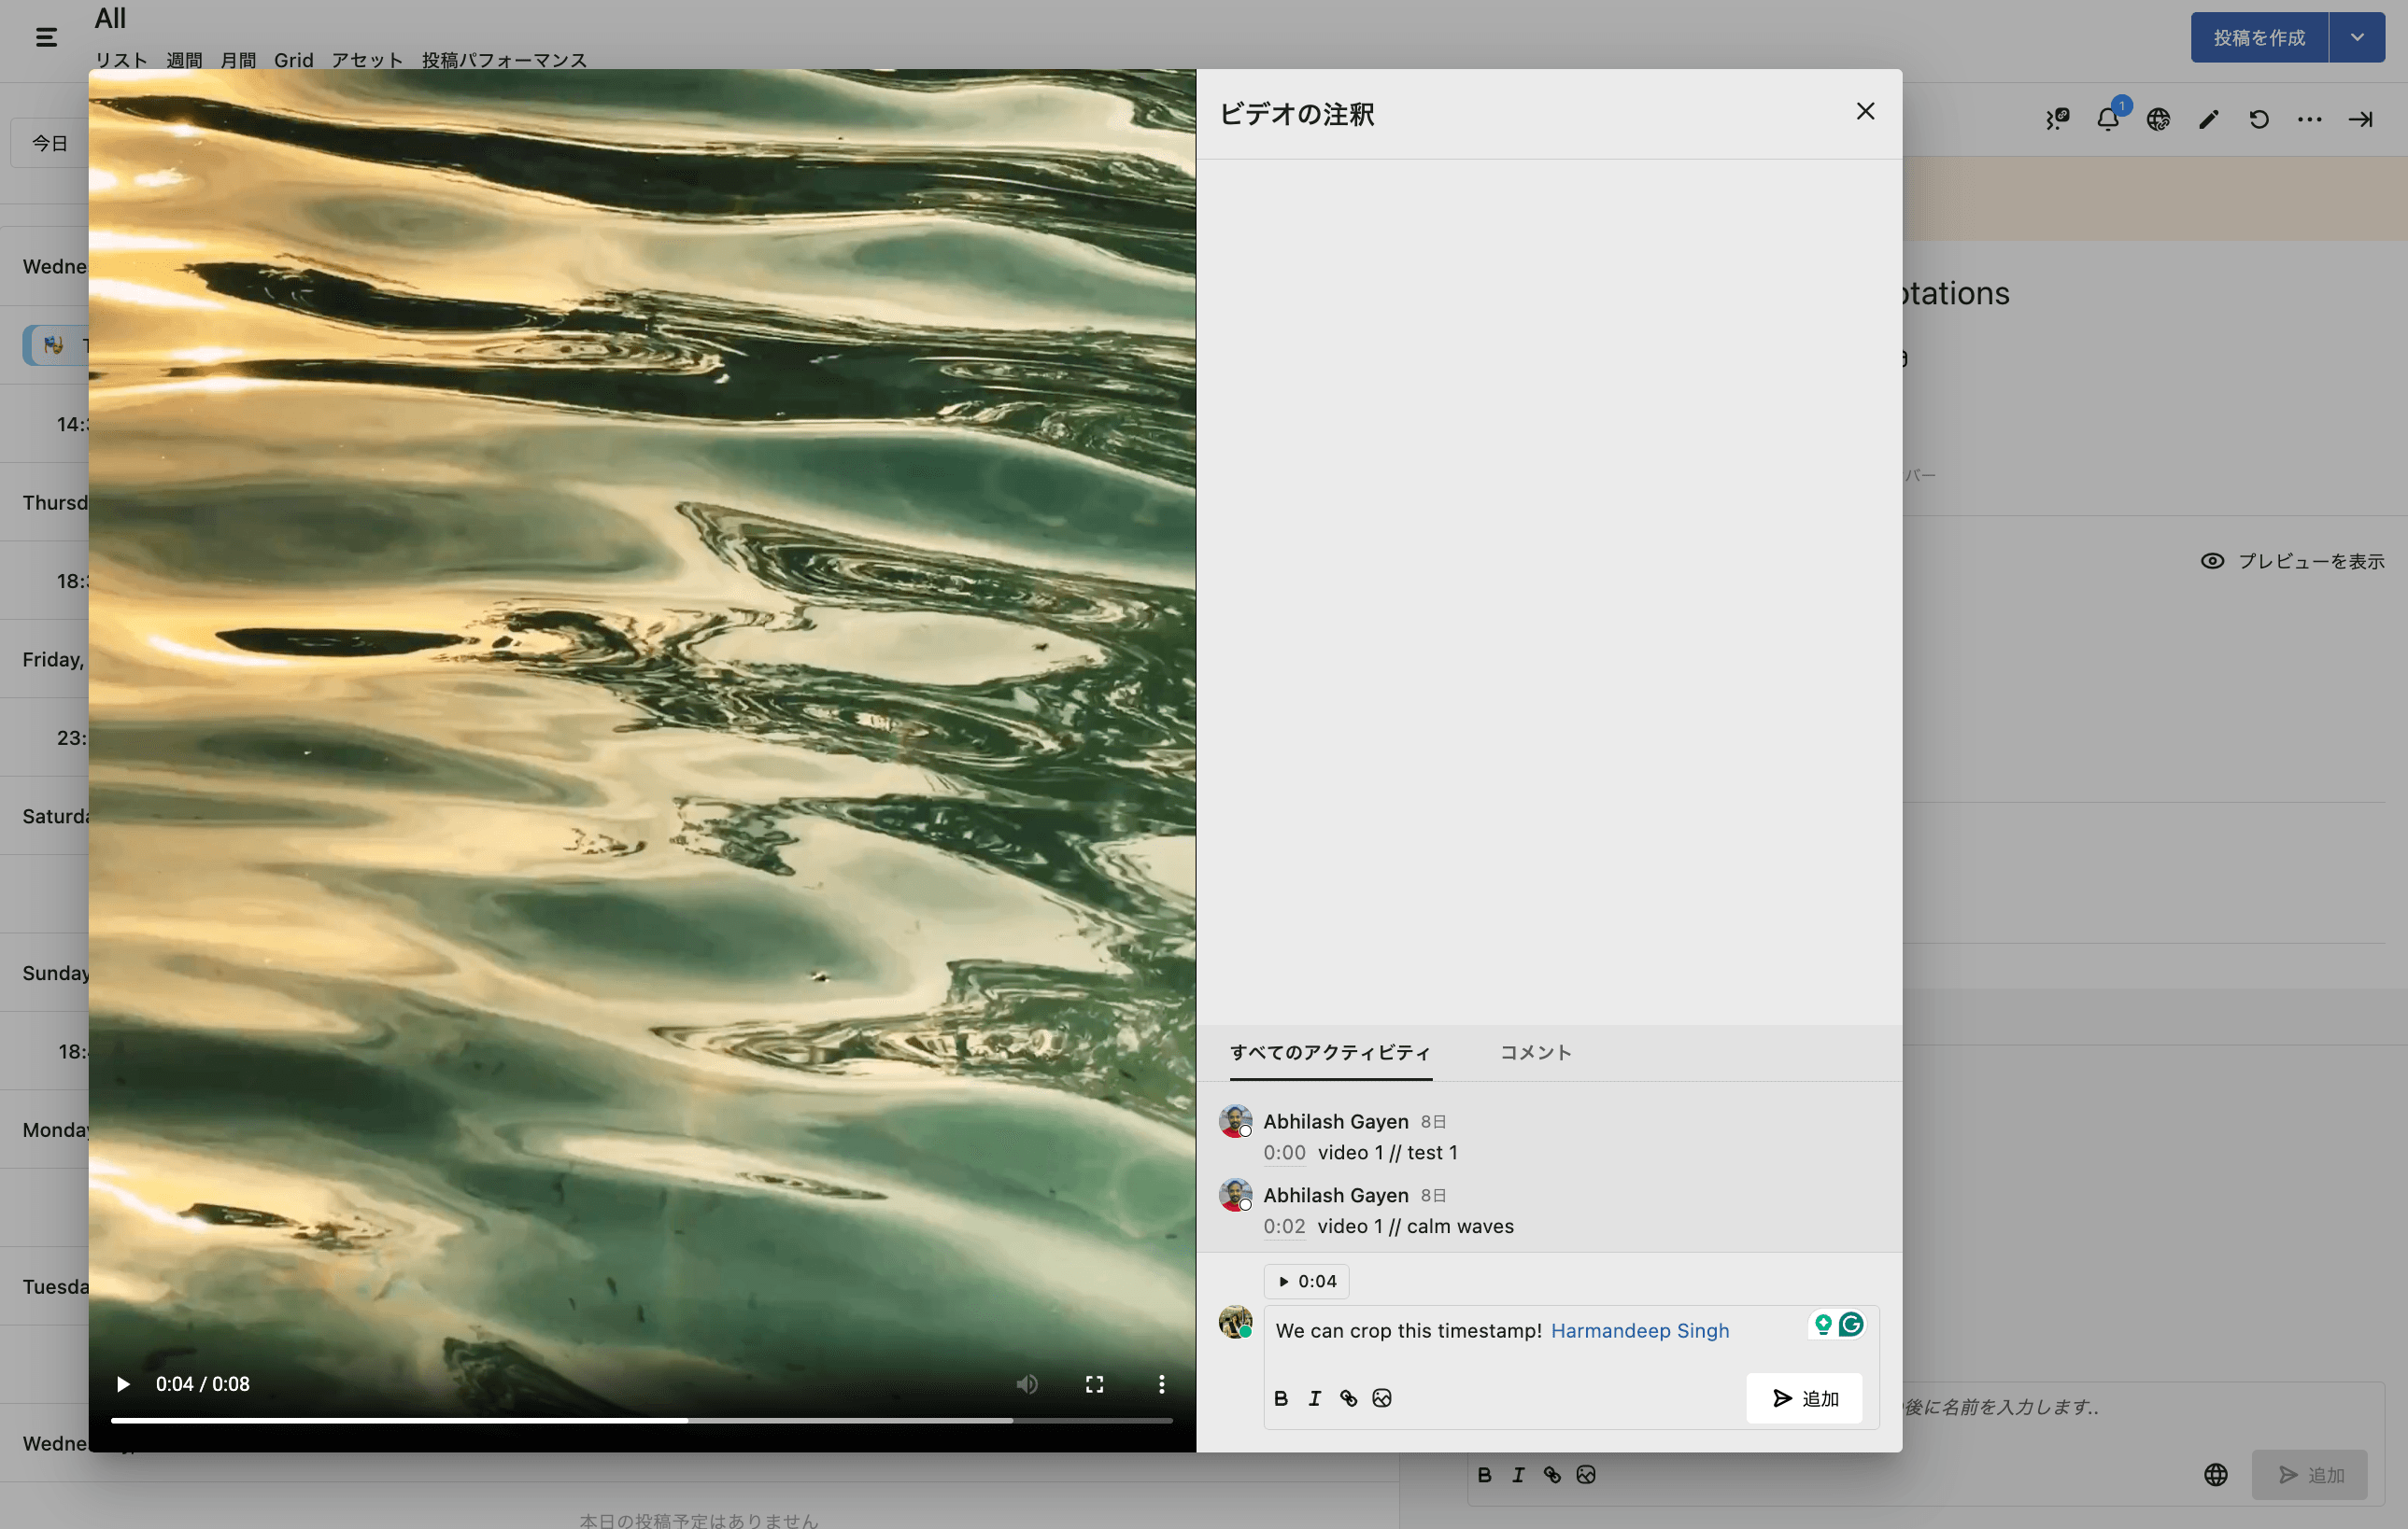Toggle italic formatting in annotation comment box
This screenshot has width=2408, height=1529.
[x=1314, y=1398]
